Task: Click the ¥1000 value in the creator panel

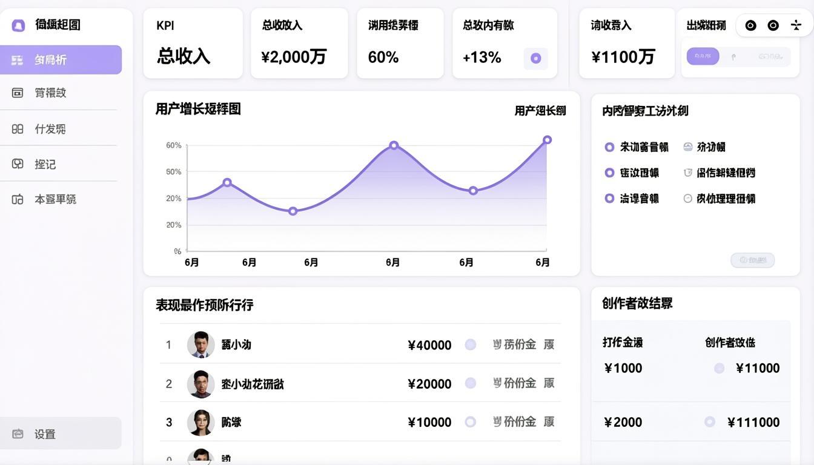Action: click(623, 368)
